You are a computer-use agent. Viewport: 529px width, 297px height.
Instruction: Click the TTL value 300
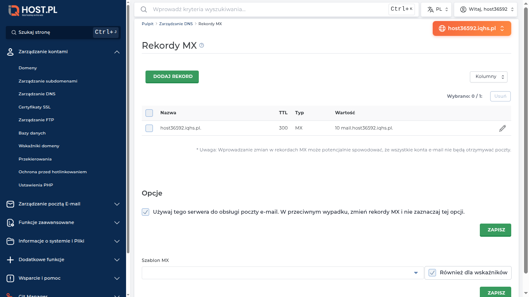point(283,128)
